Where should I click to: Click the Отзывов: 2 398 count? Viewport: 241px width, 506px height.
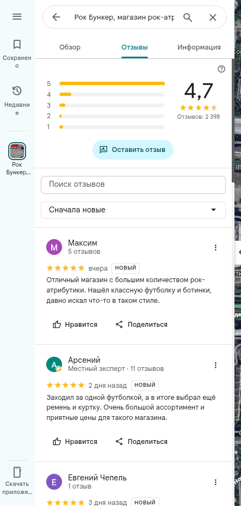pos(199,117)
